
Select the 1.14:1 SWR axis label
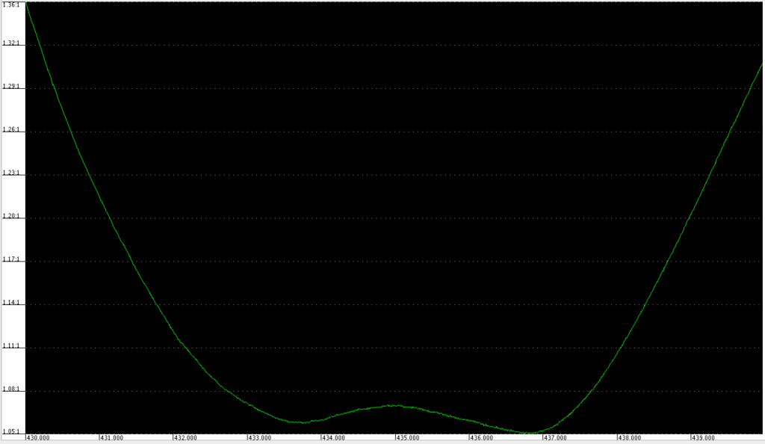coord(10,303)
